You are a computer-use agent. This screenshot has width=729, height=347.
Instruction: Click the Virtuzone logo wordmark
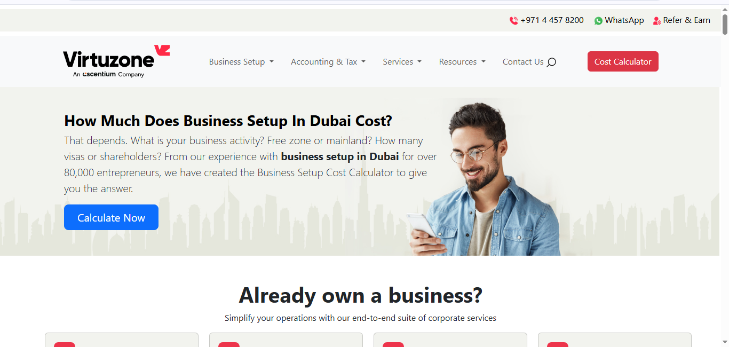tap(108, 59)
